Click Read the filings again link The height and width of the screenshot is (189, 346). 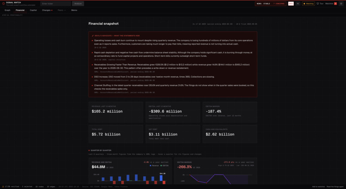(x=335, y=186)
